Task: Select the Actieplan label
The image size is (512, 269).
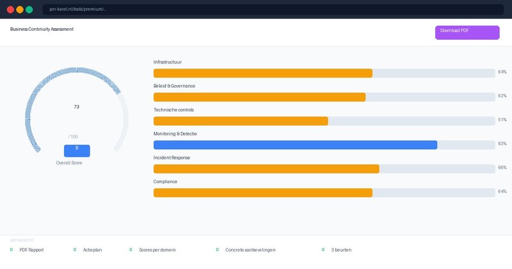Action: (x=92, y=250)
